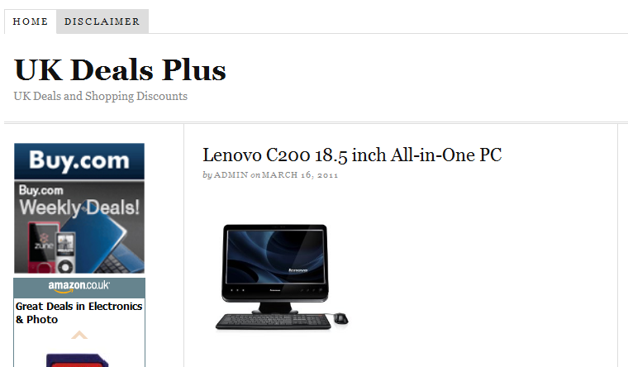
Task: Click the Lenovo monitor screen in product photo
Action: 275,256
